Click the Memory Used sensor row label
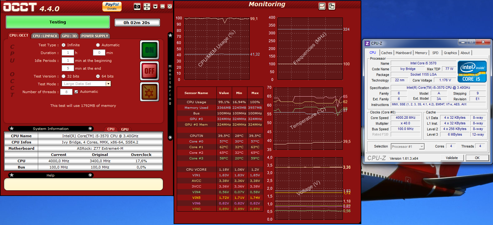The image size is (493, 225). click(x=196, y=108)
